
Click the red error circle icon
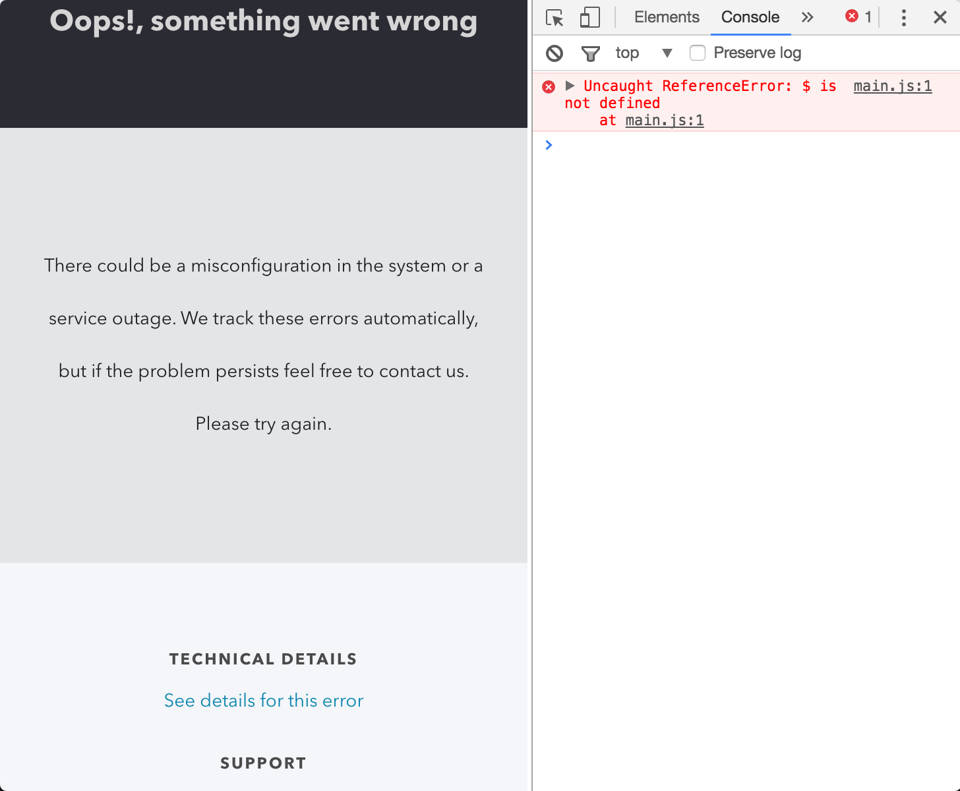(x=549, y=86)
